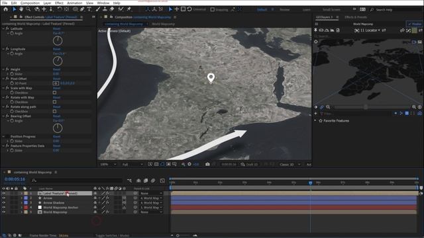
Task: Open the viewer resolution Full dropdown
Action: [x=132, y=164]
